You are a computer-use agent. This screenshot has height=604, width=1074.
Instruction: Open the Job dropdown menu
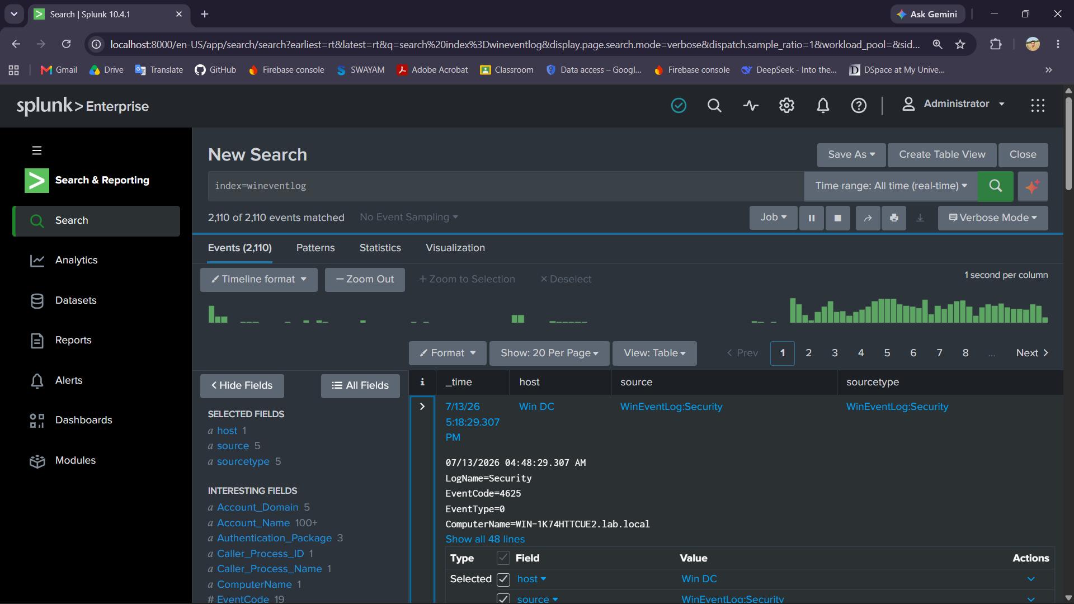click(773, 218)
